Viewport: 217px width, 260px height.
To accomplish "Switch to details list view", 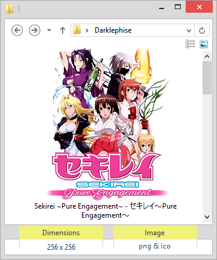I will click(190, 44).
